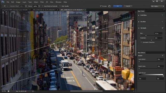Enable the Iris Blur checkbox
166x93 pixels.
point(162,22)
